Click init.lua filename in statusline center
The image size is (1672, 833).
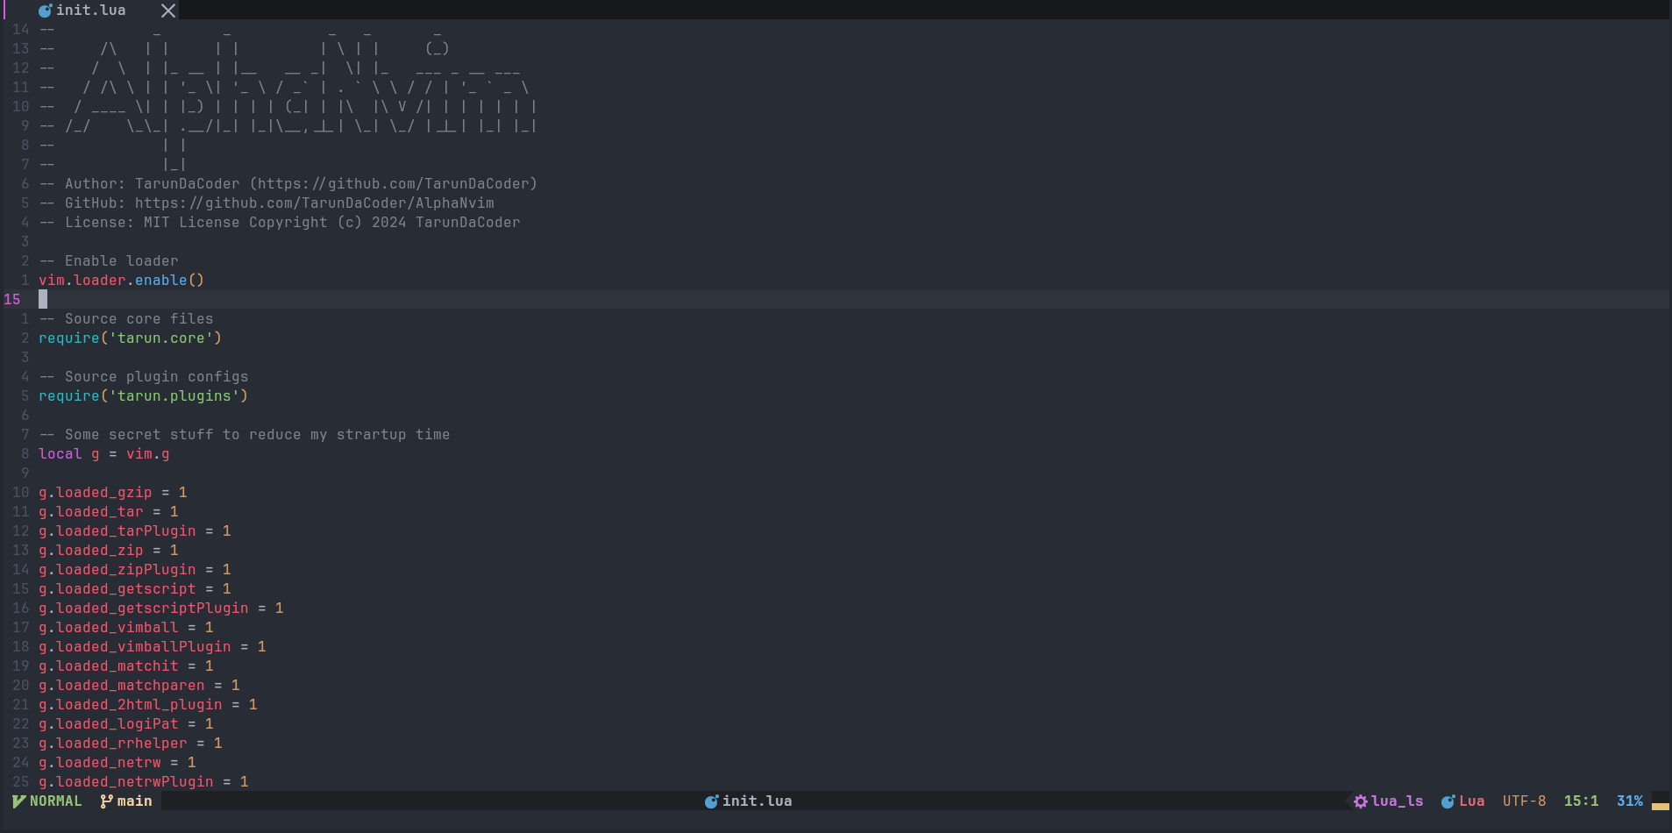point(758,801)
